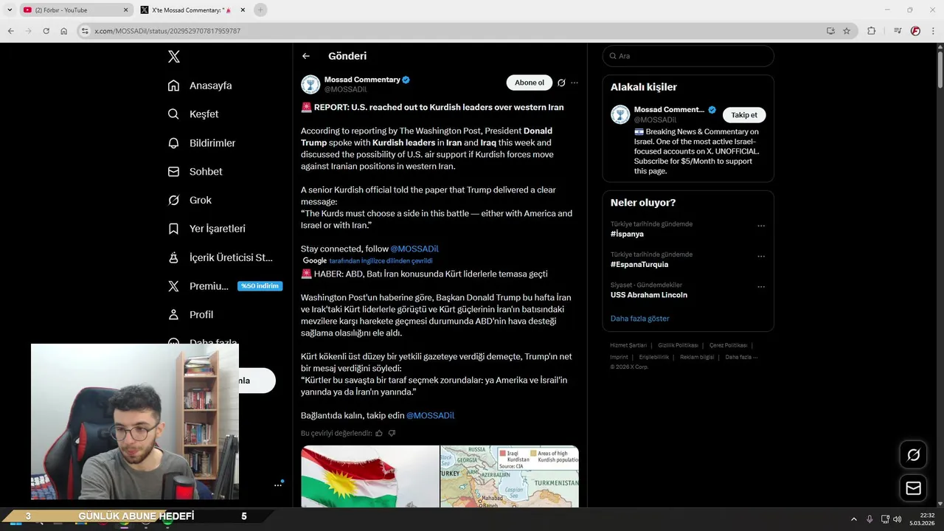Screen dimensions: 944x531
Task: Click the Abone ol button
Action: click(529, 83)
